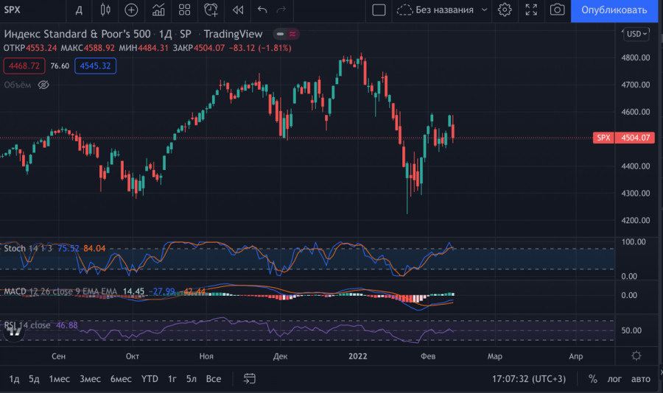Select the MACD 12 26 close indicator label
Screen dimensions: 663x393
click(x=60, y=291)
